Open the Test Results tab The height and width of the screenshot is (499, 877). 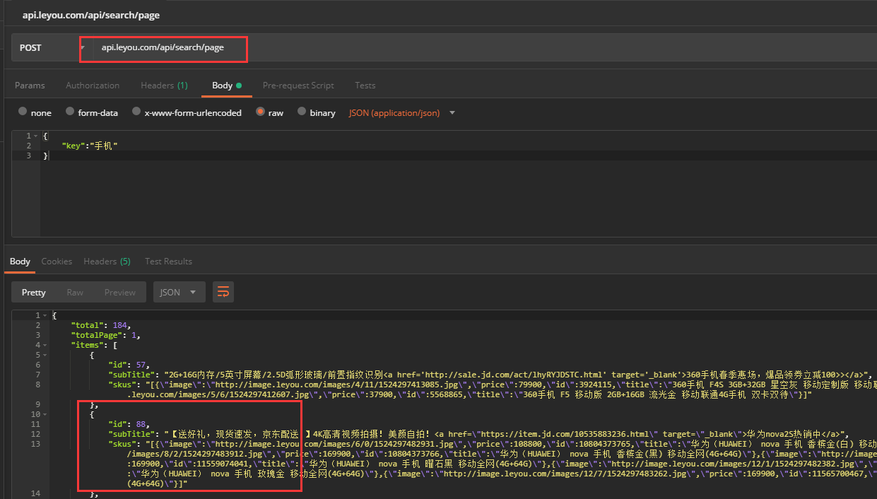pyautogui.click(x=168, y=262)
